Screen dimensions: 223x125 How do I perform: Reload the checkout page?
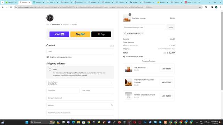point(11,7)
